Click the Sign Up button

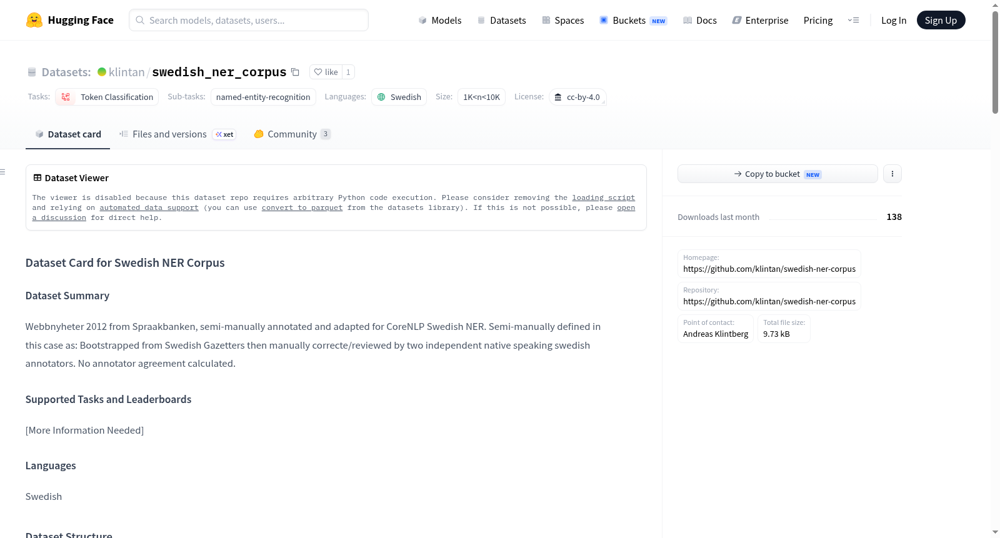coord(941,20)
